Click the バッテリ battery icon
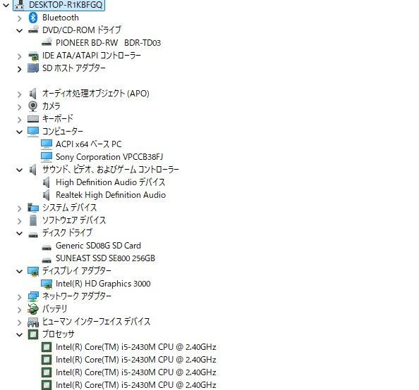 click(x=33, y=309)
